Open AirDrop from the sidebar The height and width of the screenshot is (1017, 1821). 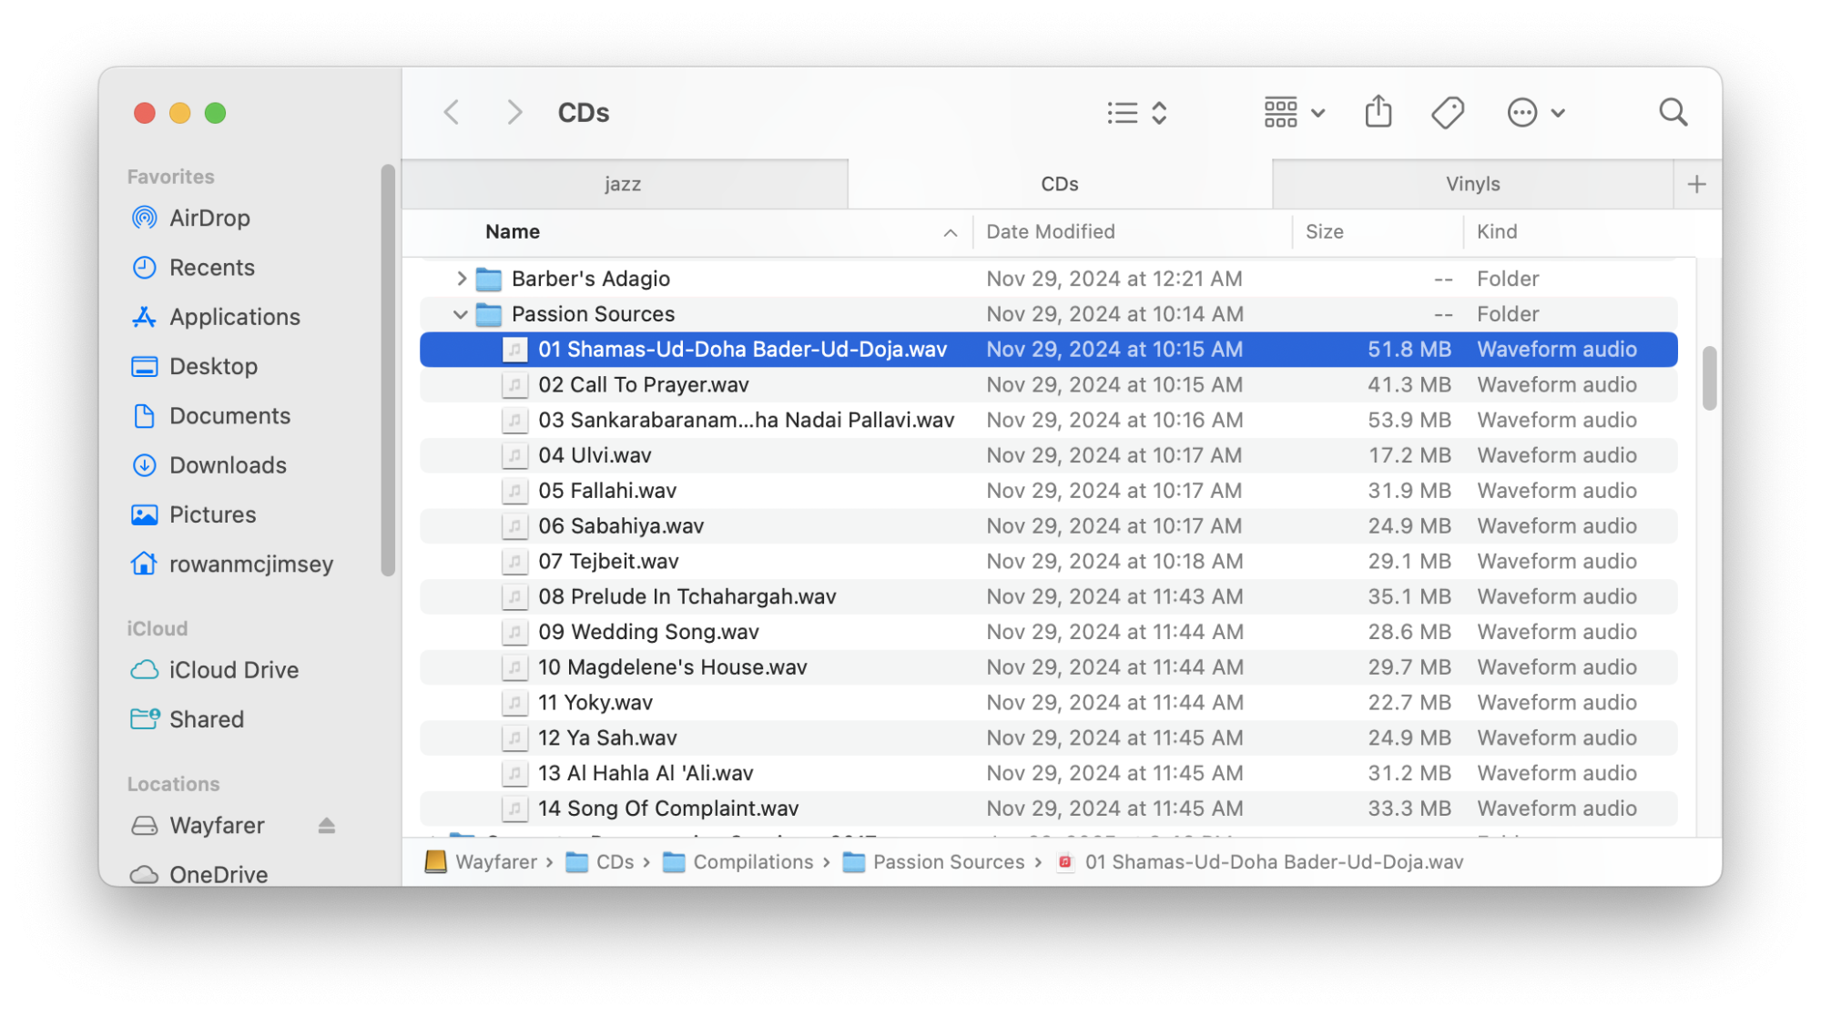pos(209,218)
